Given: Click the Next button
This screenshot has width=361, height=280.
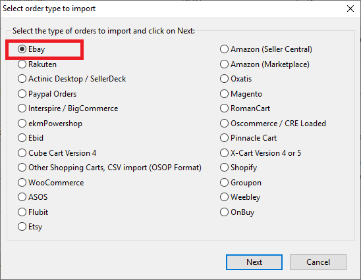Looking at the screenshot, I should (x=254, y=262).
